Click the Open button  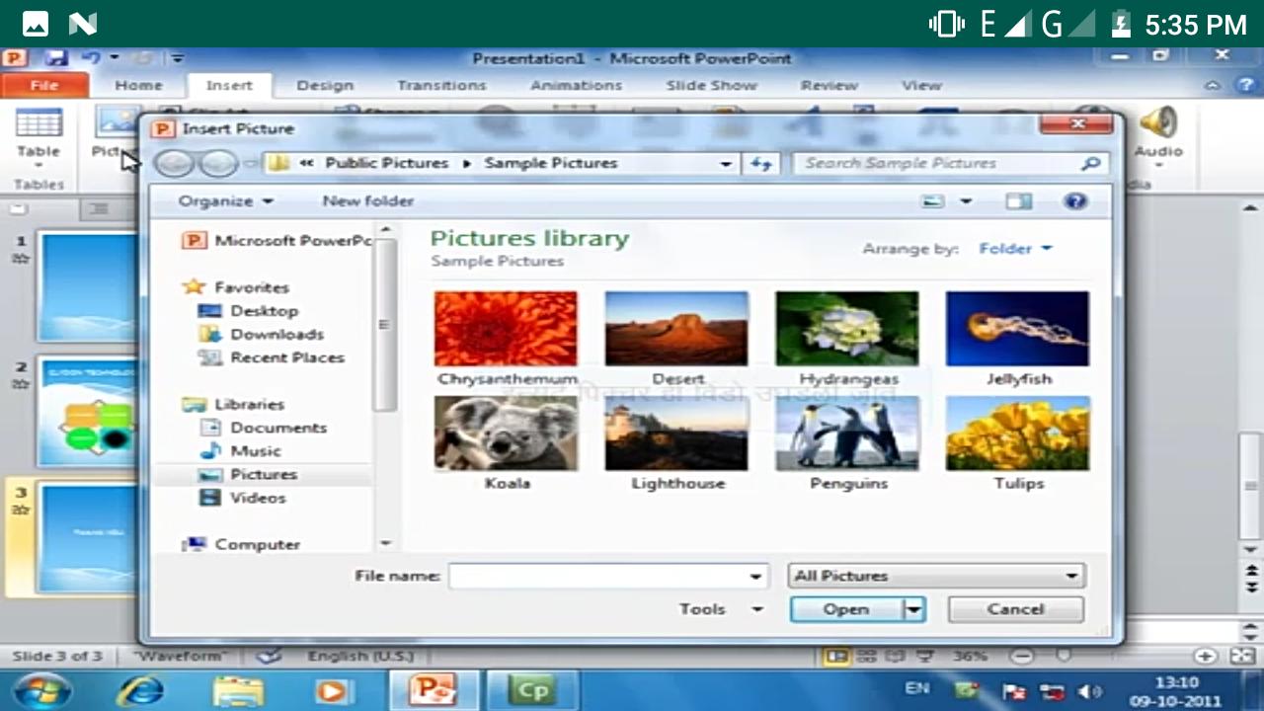(846, 609)
